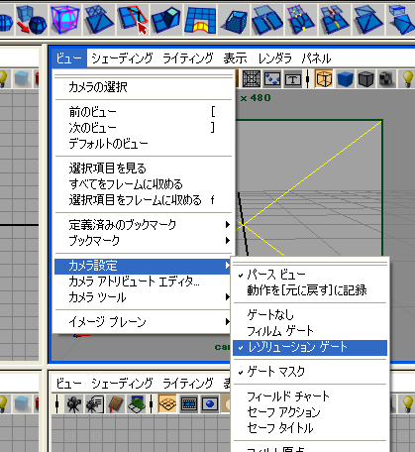Toggle the wireframe cube button in perspective toolbar

click(x=324, y=79)
